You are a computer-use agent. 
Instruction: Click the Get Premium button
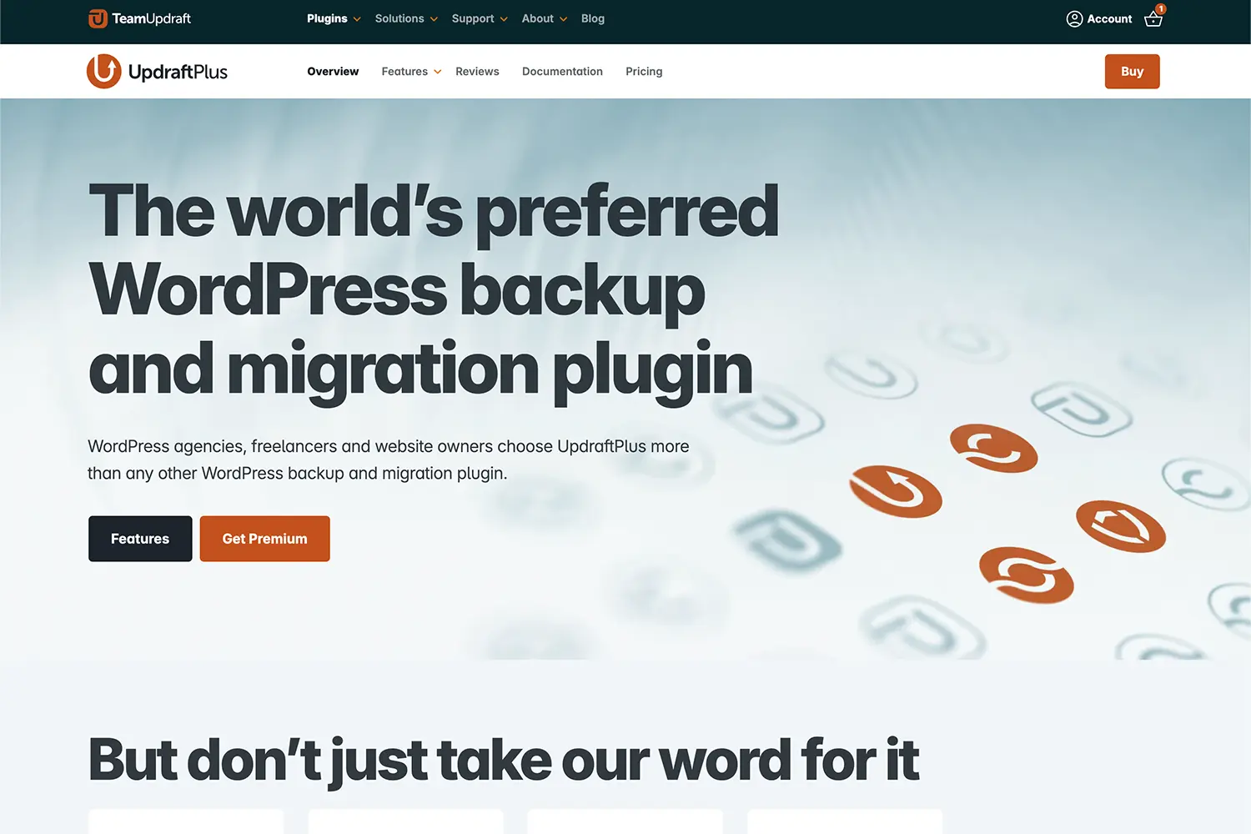click(x=264, y=539)
